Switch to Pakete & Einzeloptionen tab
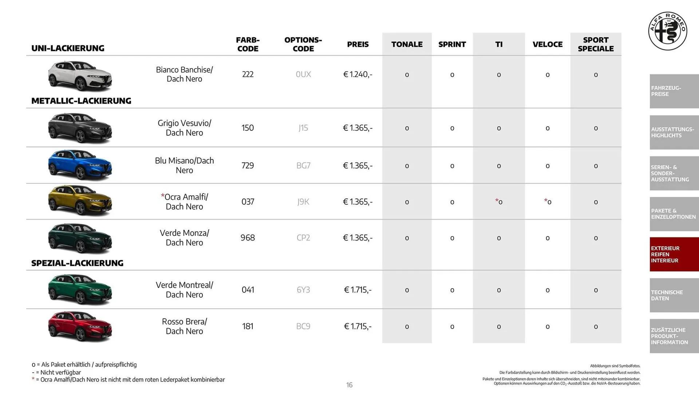 [x=674, y=214]
